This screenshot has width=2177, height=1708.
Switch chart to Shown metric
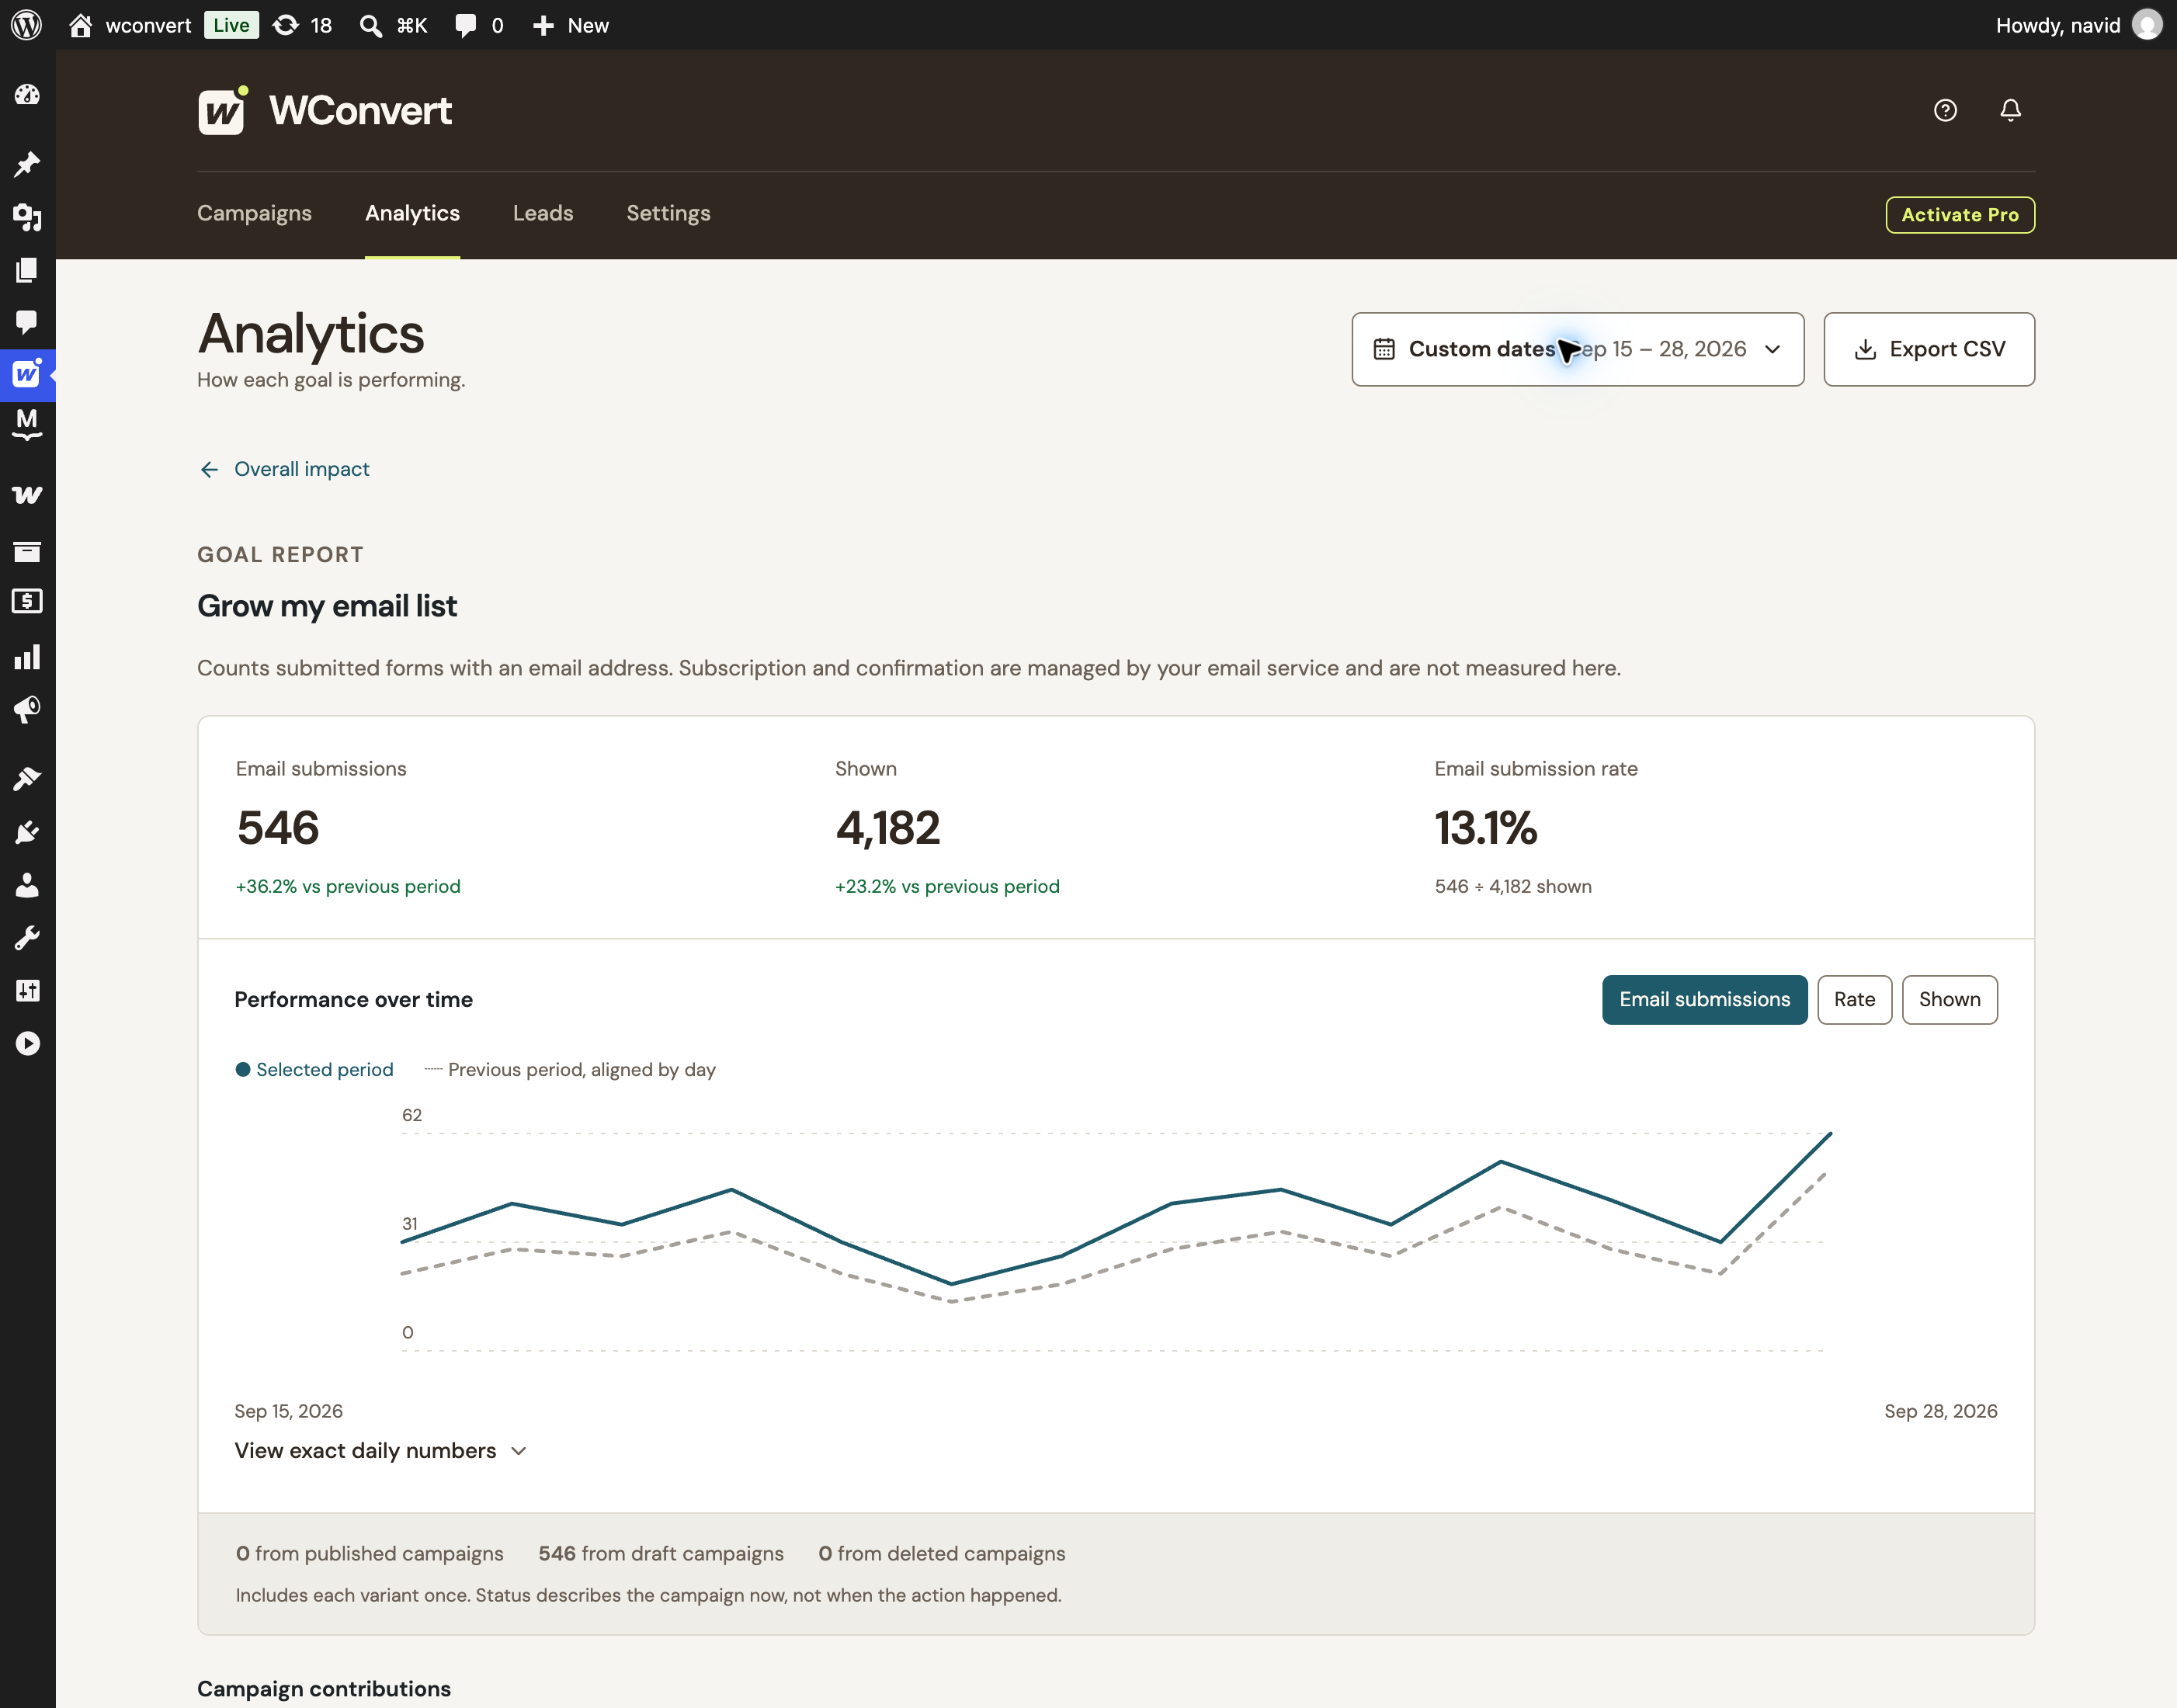coord(1949,999)
